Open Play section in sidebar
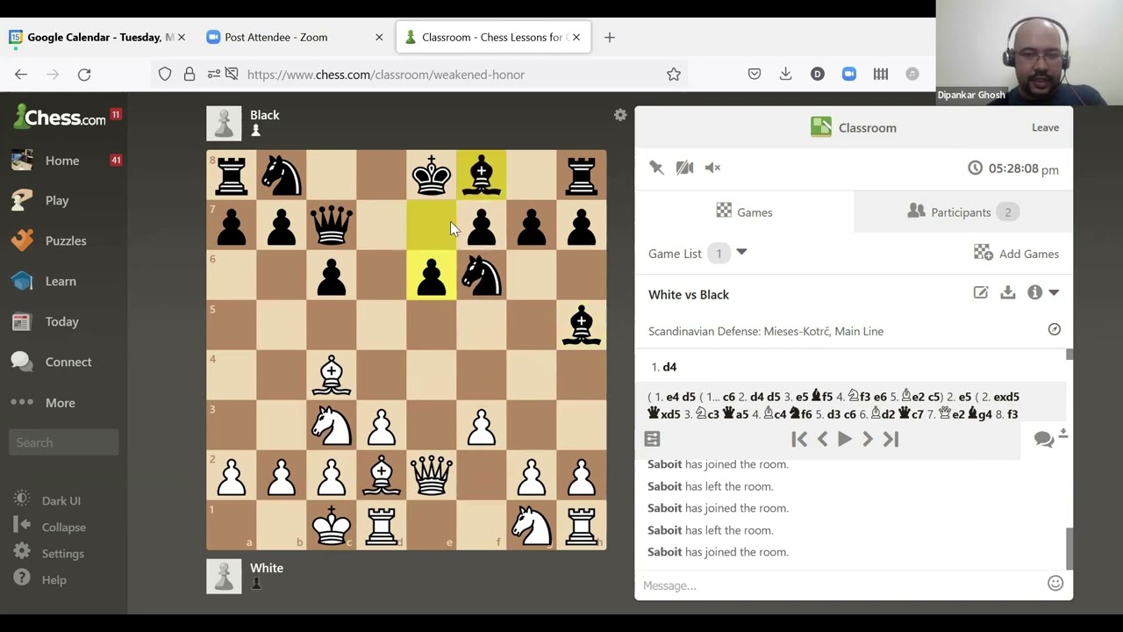The height and width of the screenshot is (632, 1123). pos(57,200)
